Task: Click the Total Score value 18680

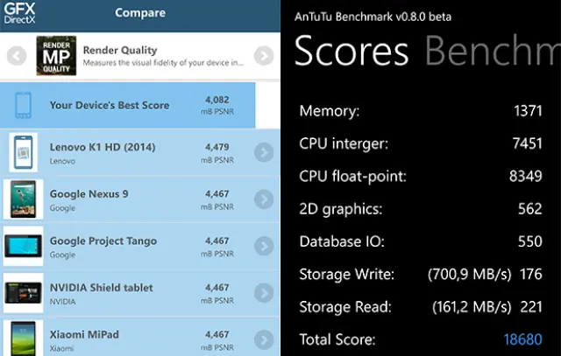Action: (x=523, y=339)
